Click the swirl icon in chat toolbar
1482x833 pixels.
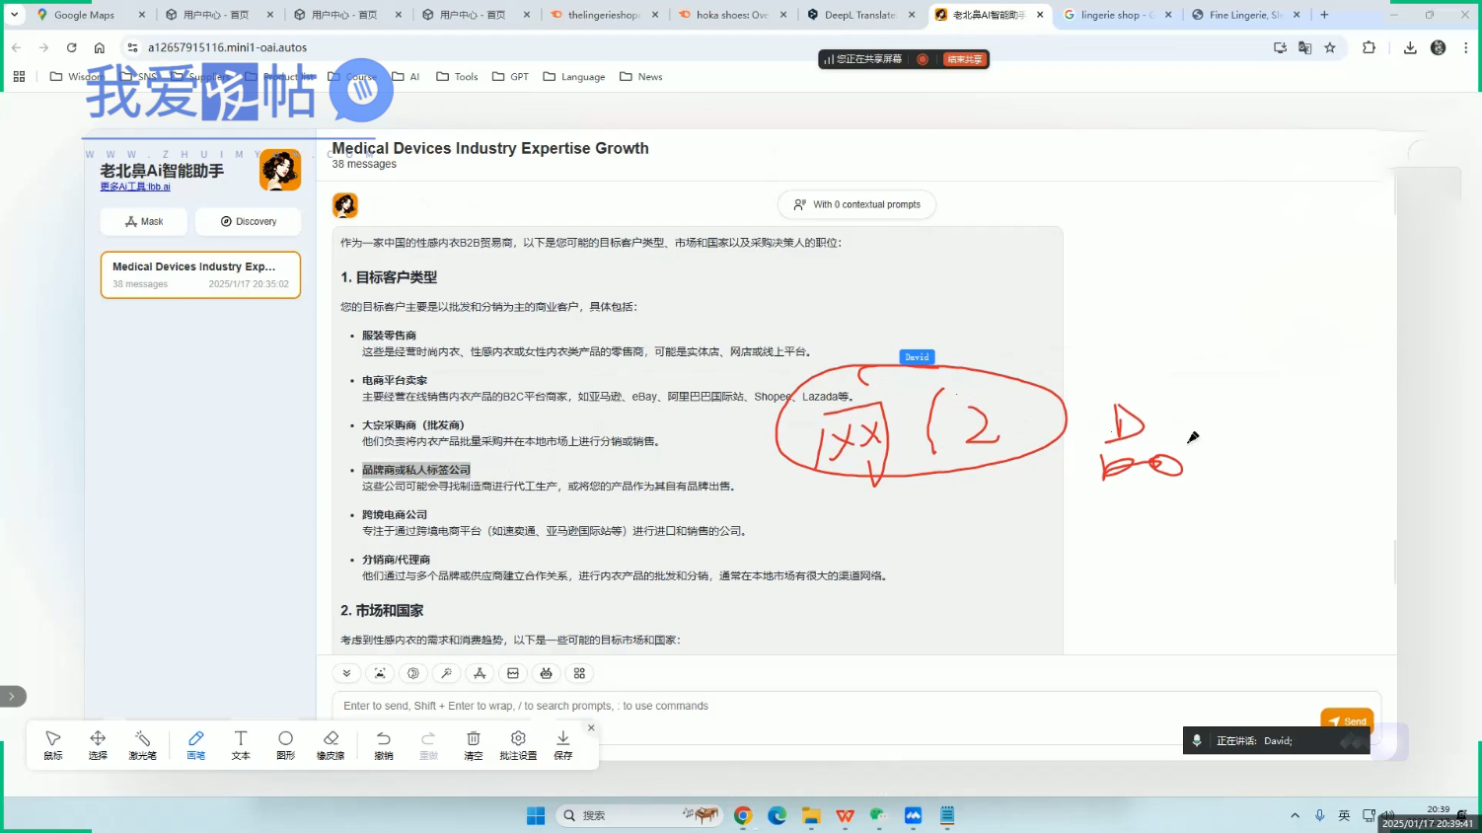(413, 673)
